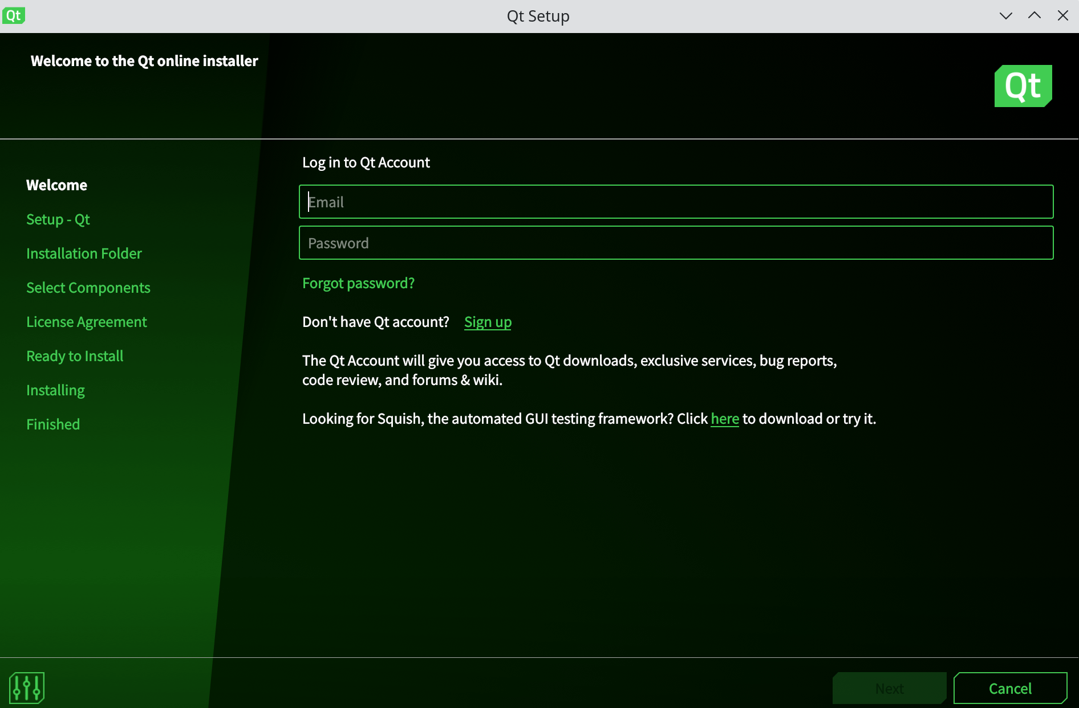This screenshot has height=708, width=1079.
Task: Click 'Welcome to the Qt online installer' title
Action: pyautogui.click(x=144, y=61)
